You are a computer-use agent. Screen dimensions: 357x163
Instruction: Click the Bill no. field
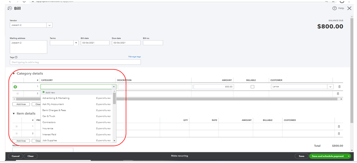coord(153,43)
